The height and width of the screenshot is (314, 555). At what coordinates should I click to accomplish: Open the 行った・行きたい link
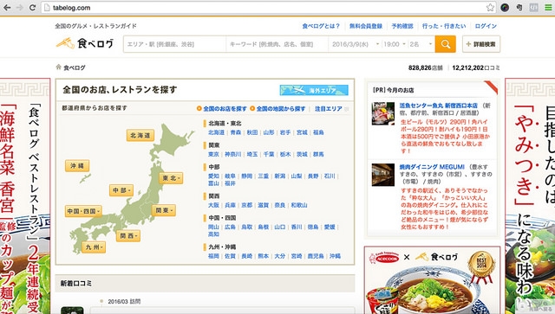(444, 26)
